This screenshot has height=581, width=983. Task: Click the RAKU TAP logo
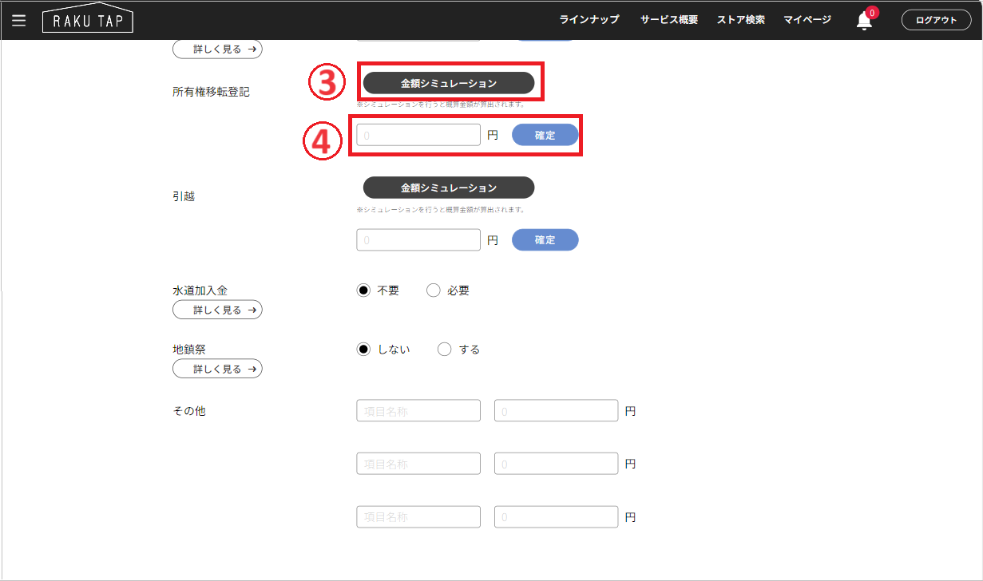click(x=88, y=20)
